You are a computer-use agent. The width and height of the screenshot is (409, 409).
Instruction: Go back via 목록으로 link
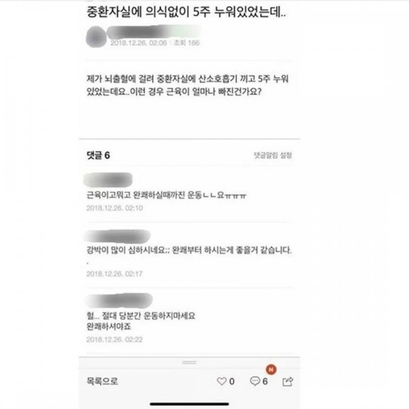102,381
